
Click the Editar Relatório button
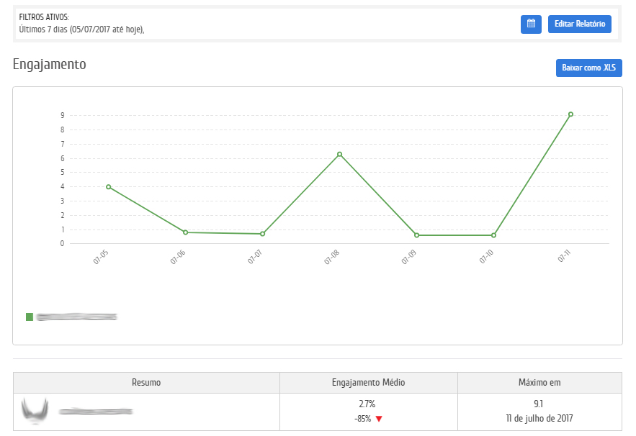[579, 24]
